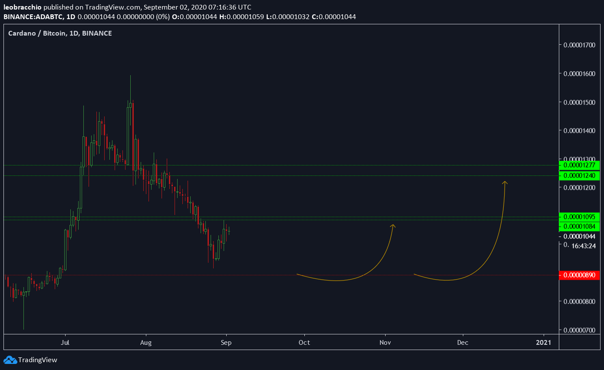
Task: Click the current price 0.00001044 marker
Action: point(580,236)
